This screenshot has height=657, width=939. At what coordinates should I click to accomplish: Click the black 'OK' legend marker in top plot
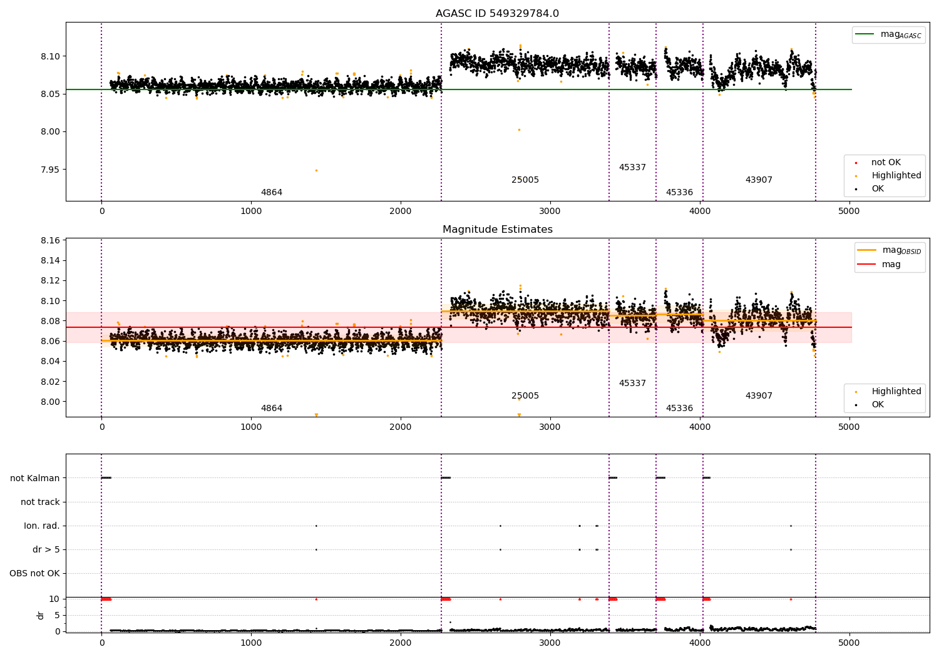tap(856, 189)
